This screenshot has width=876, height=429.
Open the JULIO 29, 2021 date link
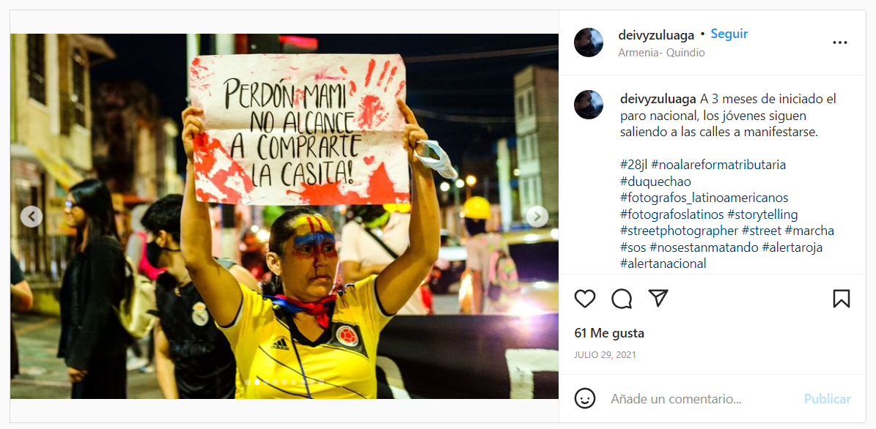(x=605, y=355)
